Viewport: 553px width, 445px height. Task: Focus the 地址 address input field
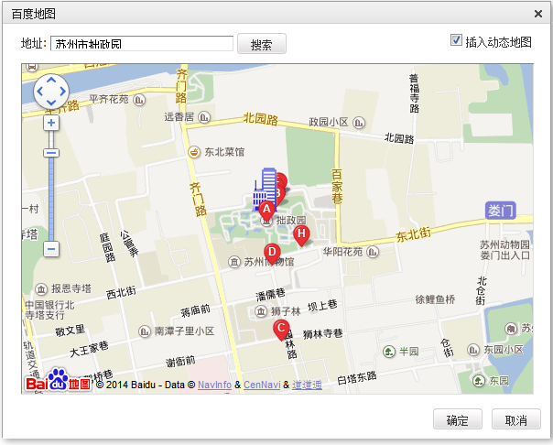(142, 44)
